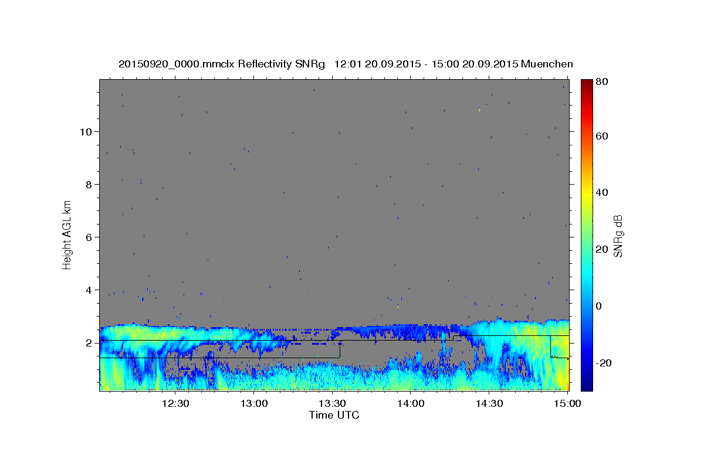Click the 14:30 time tick label

[490, 404]
